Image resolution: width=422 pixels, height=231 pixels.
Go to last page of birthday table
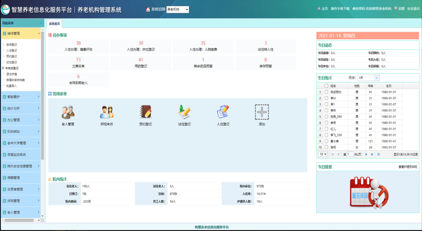pos(372,154)
